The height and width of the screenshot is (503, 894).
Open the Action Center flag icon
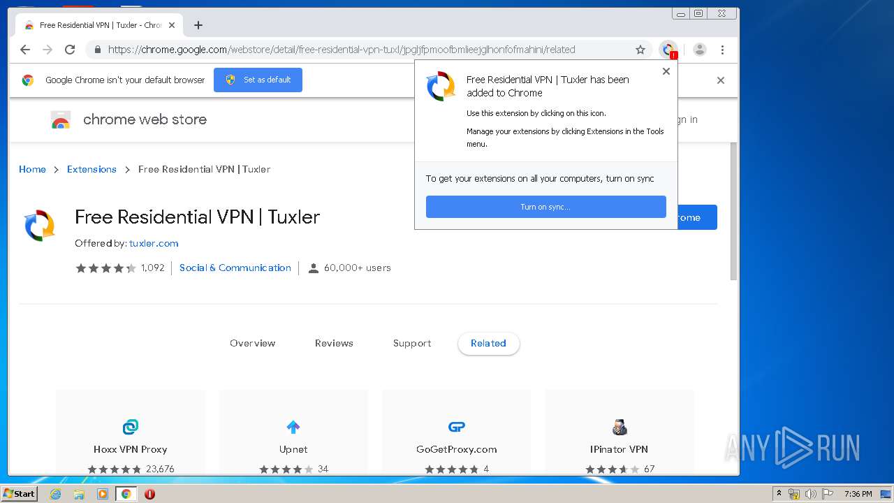828,494
